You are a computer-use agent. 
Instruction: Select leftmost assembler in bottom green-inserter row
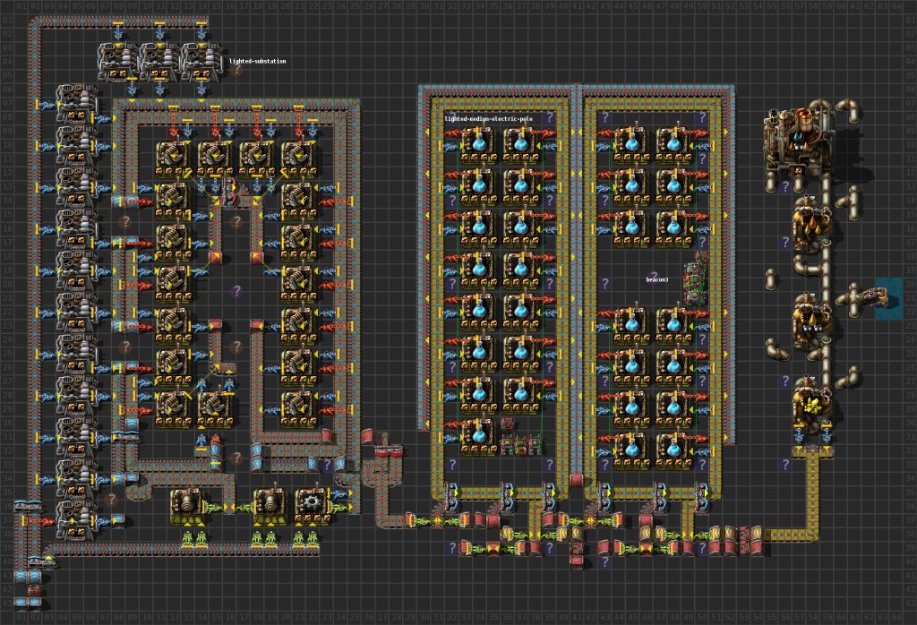(x=187, y=506)
